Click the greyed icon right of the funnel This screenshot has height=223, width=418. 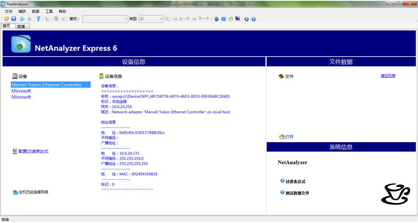coord(47,19)
